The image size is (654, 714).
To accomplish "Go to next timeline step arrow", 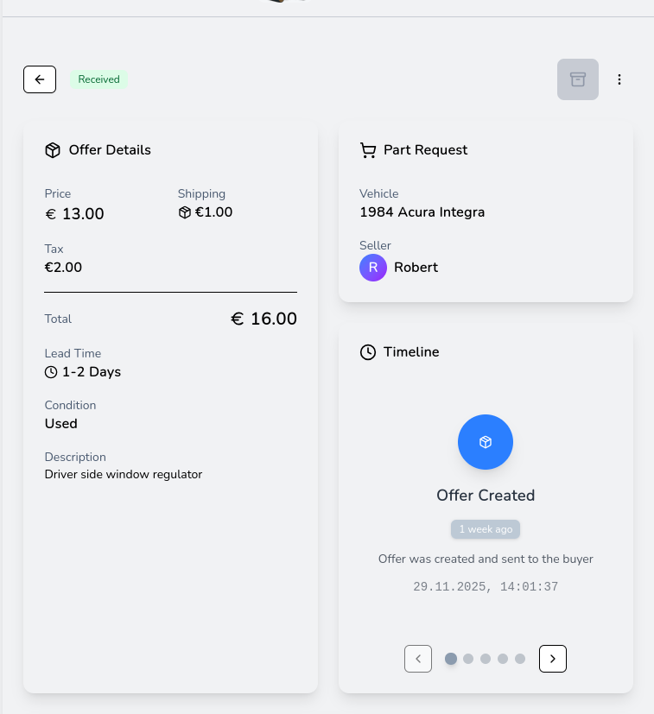I will tap(553, 659).
